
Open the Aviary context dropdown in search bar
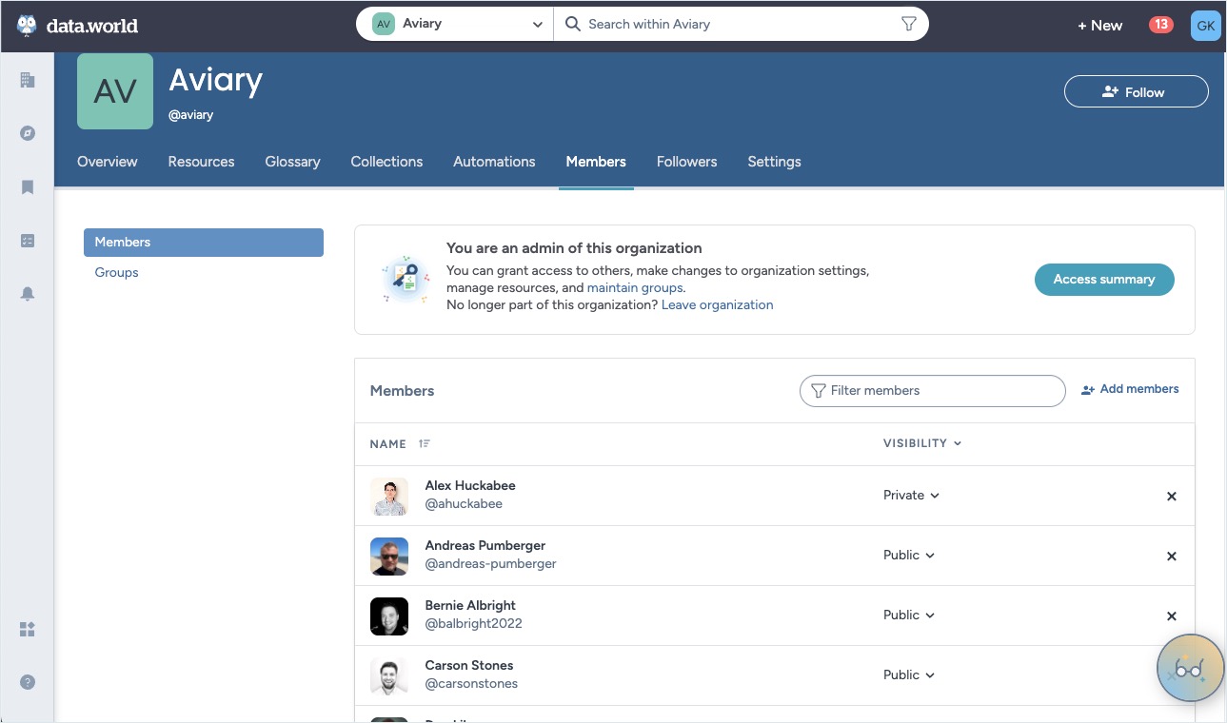(457, 24)
